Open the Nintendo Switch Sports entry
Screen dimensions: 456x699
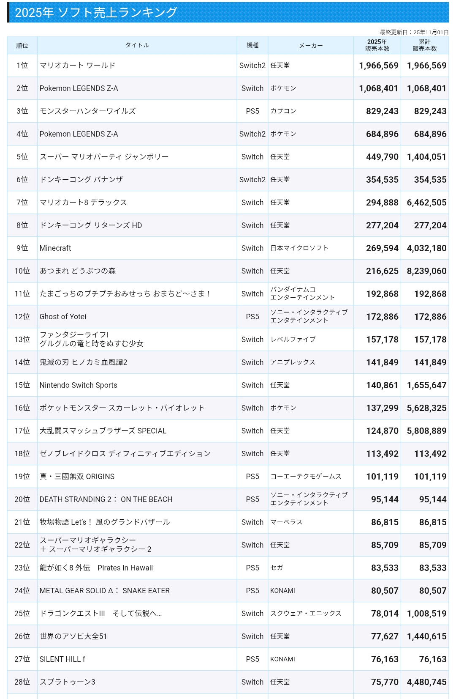point(79,385)
